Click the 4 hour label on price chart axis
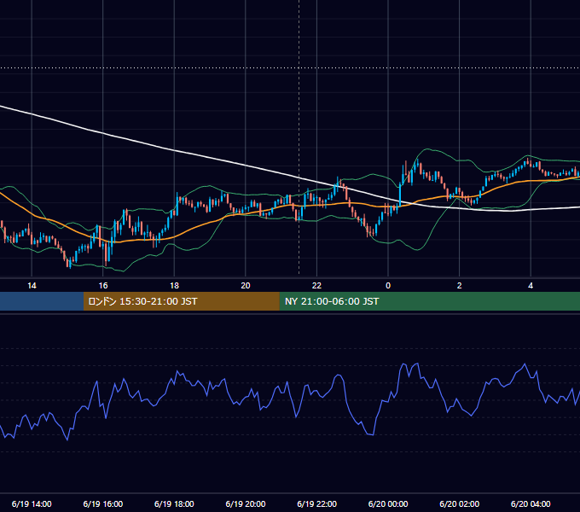580x512 pixels. (x=531, y=286)
